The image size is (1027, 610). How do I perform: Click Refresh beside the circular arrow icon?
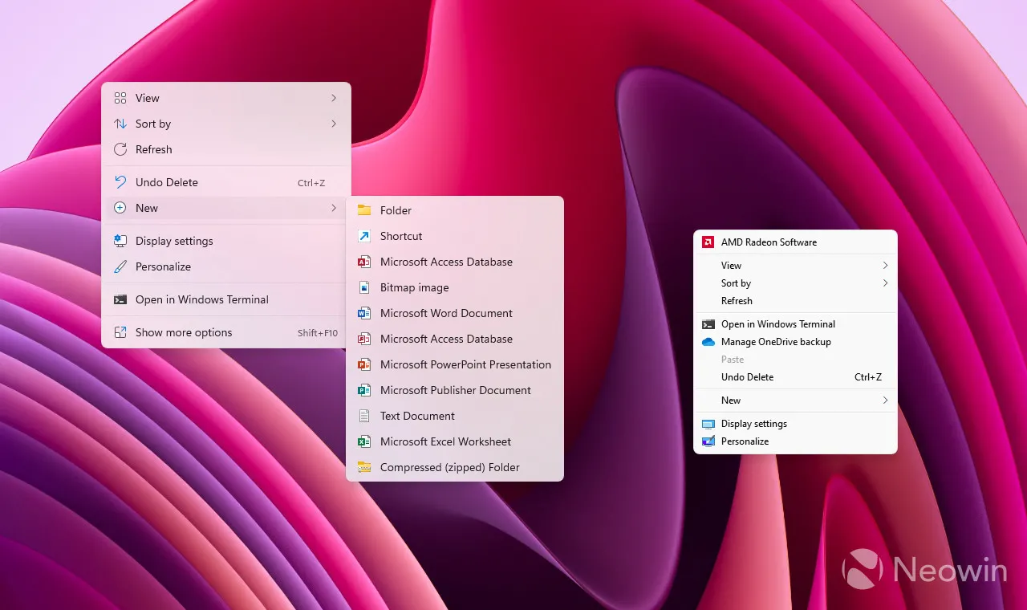coord(153,149)
